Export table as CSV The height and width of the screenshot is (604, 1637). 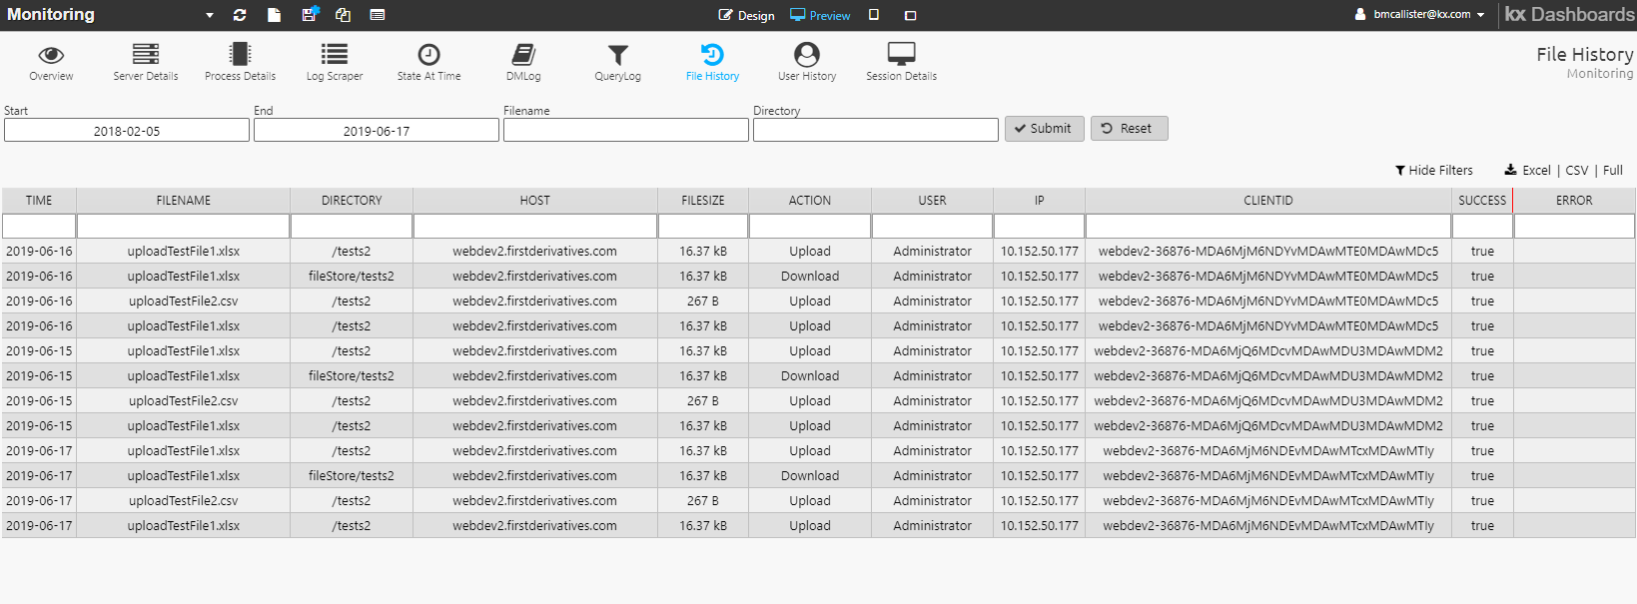pyautogui.click(x=1577, y=171)
